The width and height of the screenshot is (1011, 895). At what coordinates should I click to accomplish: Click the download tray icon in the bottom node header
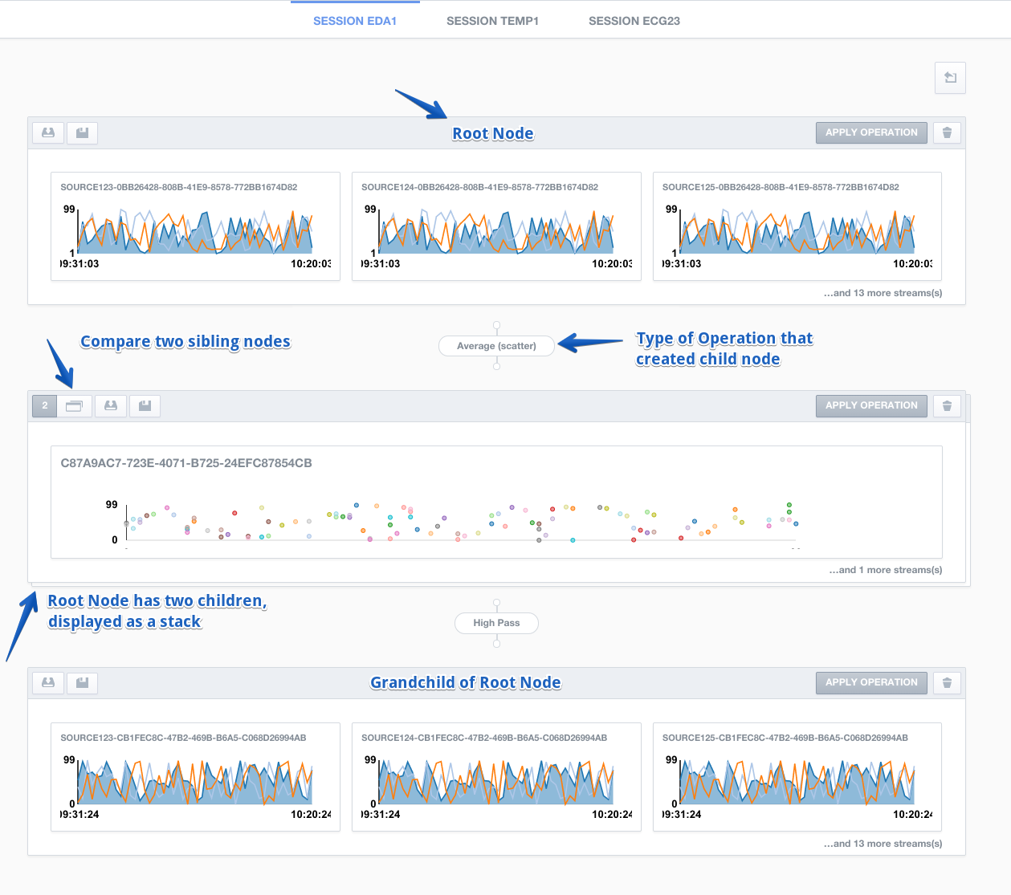(48, 683)
